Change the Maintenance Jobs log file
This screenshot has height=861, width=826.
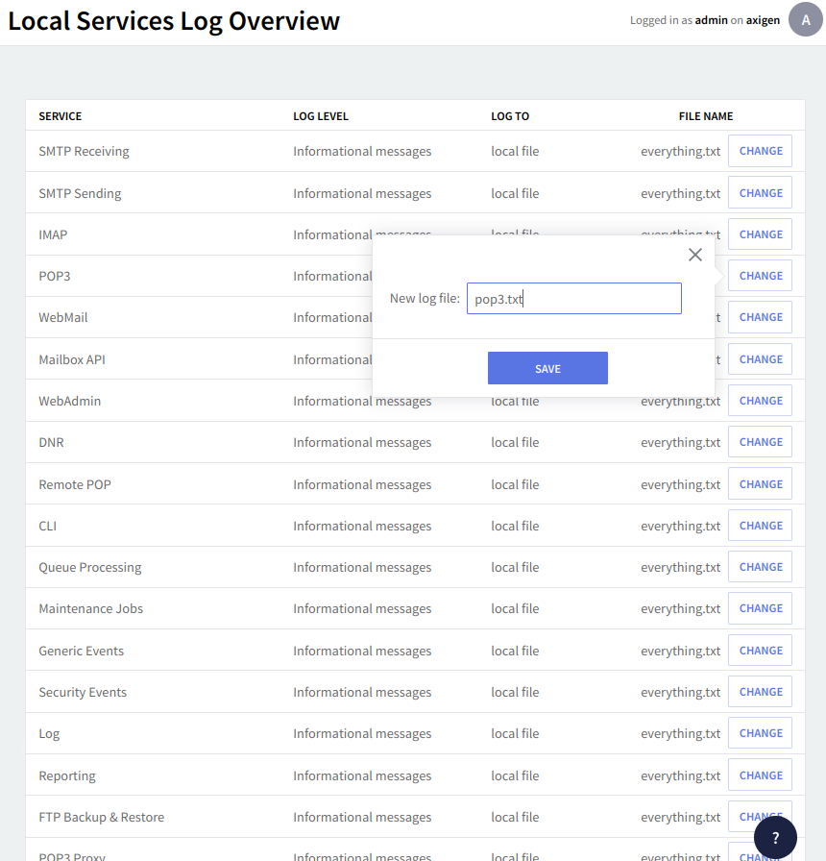pyautogui.click(x=760, y=608)
